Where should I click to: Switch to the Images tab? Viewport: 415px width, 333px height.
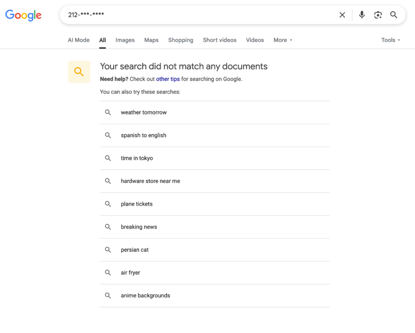(x=125, y=40)
